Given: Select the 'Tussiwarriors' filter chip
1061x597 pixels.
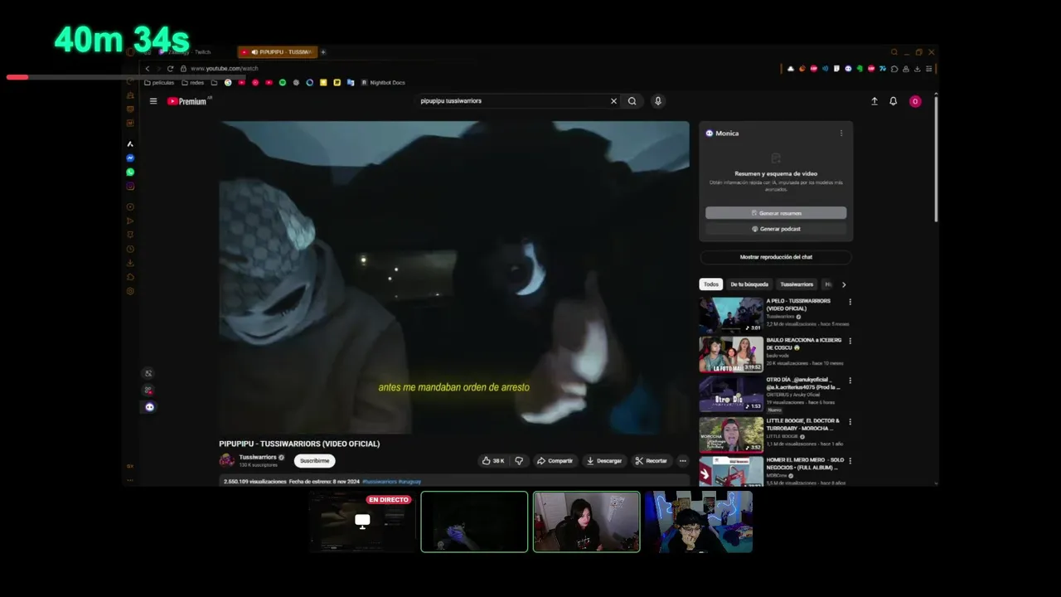Looking at the screenshot, I should pyautogui.click(x=797, y=284).
